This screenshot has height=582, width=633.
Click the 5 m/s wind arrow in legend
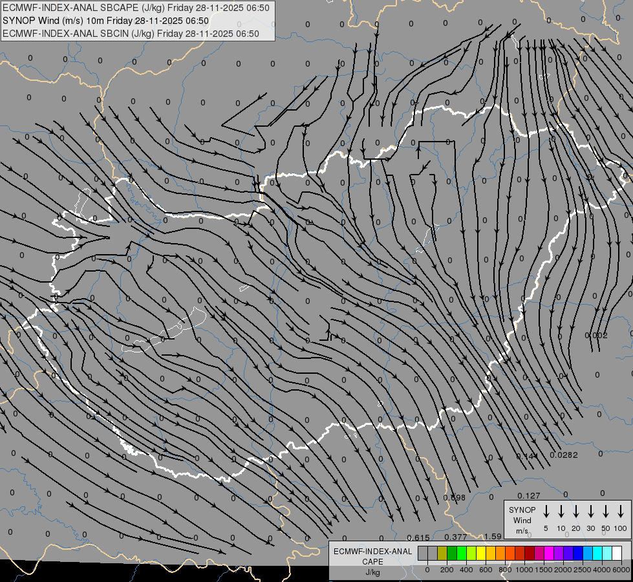click(x=546, y=511)
